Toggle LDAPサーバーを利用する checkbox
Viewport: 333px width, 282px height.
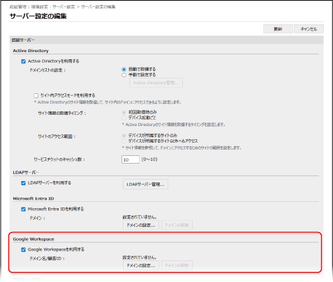point(23,183)
